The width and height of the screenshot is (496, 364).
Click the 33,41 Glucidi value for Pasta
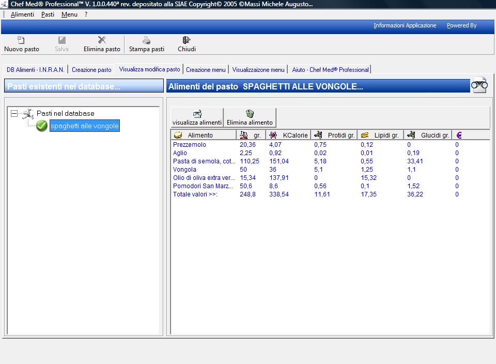point(415,161)
